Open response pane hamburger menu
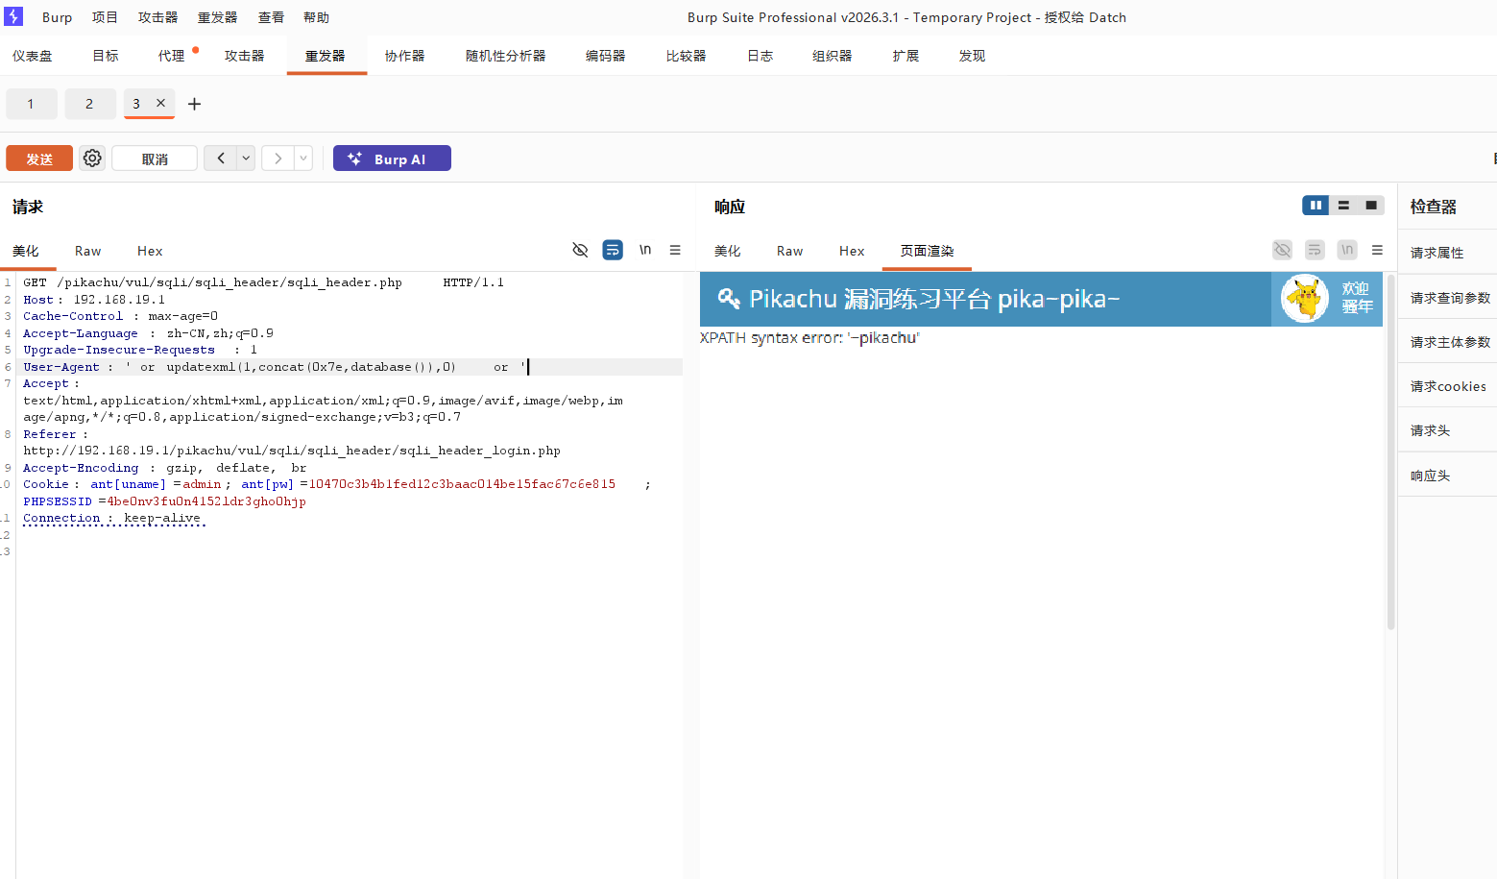This screenshot has width=1497, height=879. point(1377,250)
